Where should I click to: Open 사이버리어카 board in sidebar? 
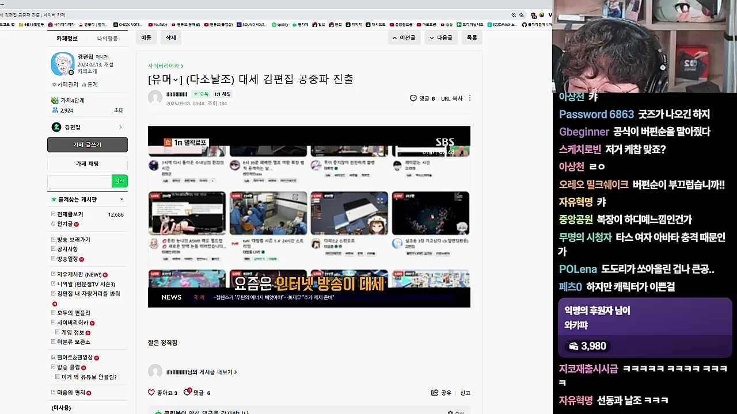(73, 323)
